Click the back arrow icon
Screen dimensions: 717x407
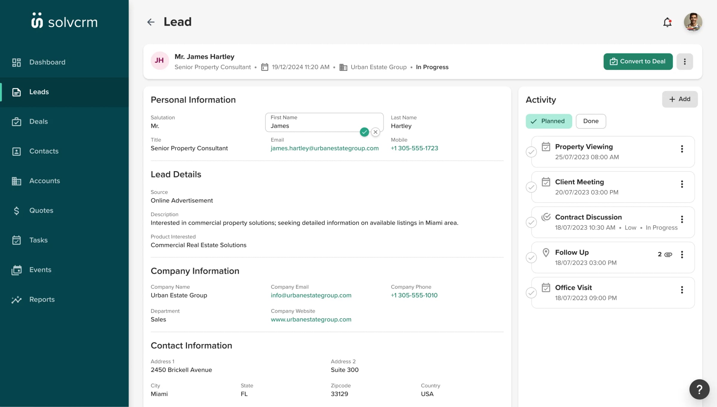pos(151,22)
